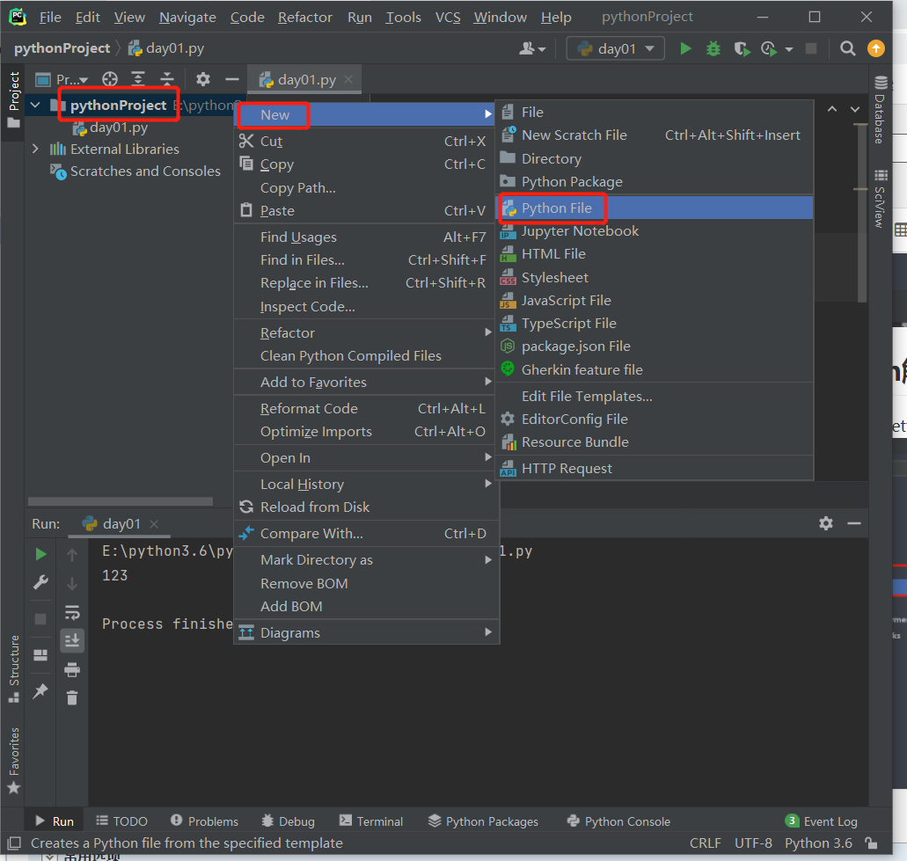Click UTF-8 encoding in status bar
The image size is (907, 861).
(x=753, y=843)
